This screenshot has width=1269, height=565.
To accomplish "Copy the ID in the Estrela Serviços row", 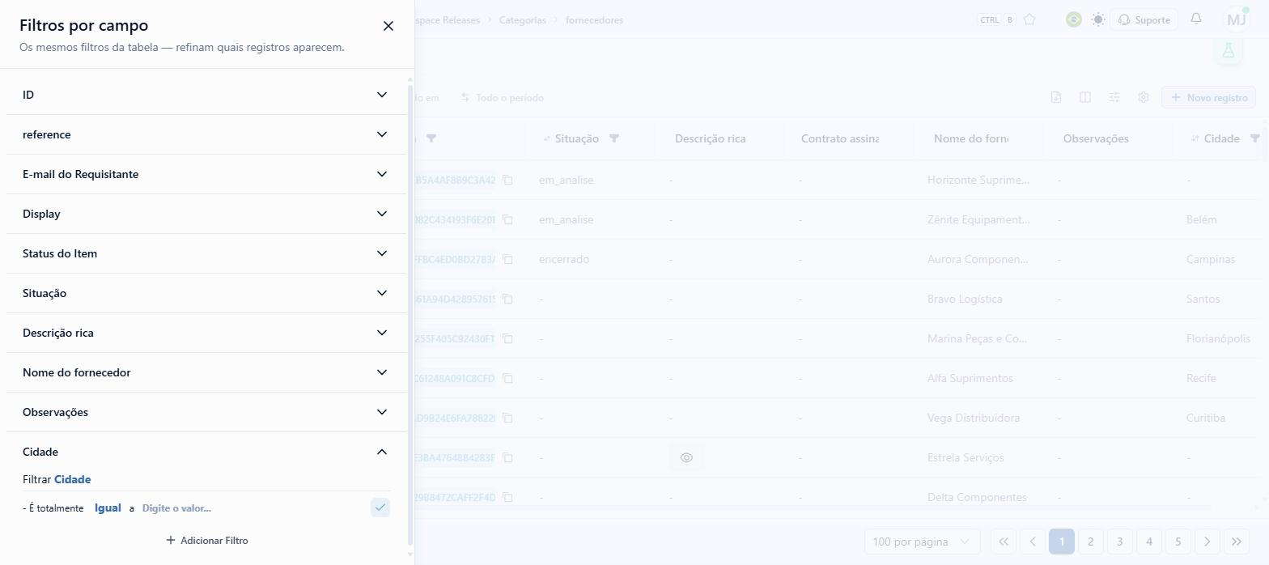I will 507,457.
